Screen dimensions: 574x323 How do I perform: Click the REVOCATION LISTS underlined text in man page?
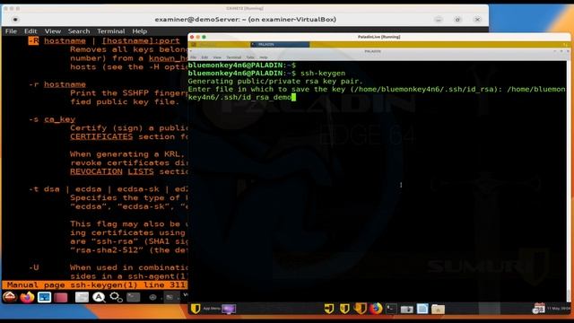tap(112, 171)
